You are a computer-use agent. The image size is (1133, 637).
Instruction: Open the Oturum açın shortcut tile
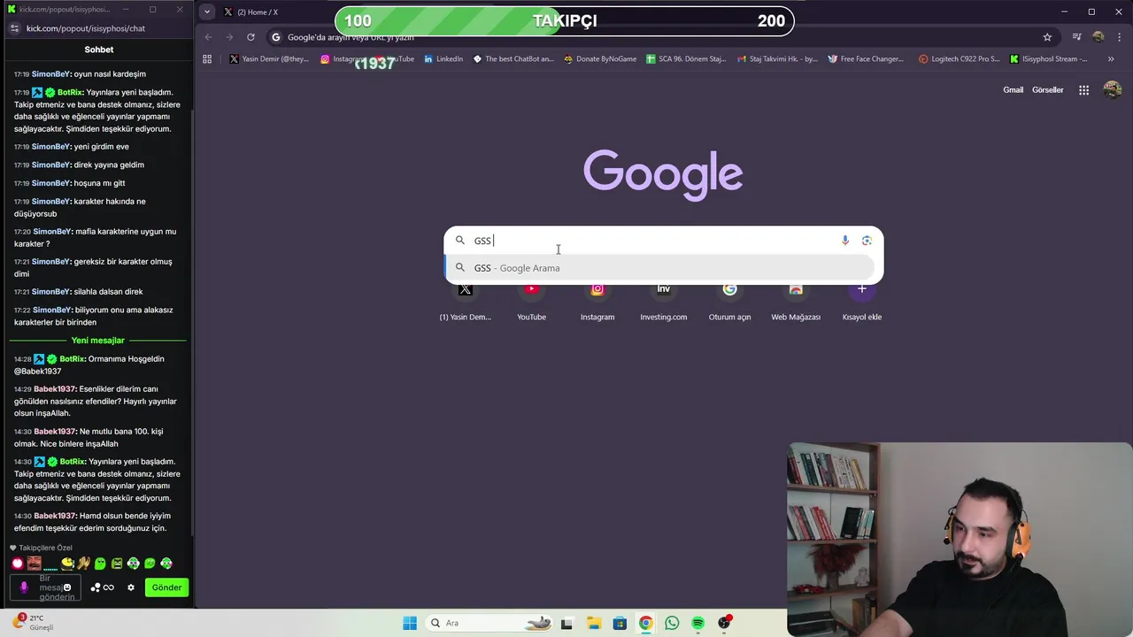[729, 301]
